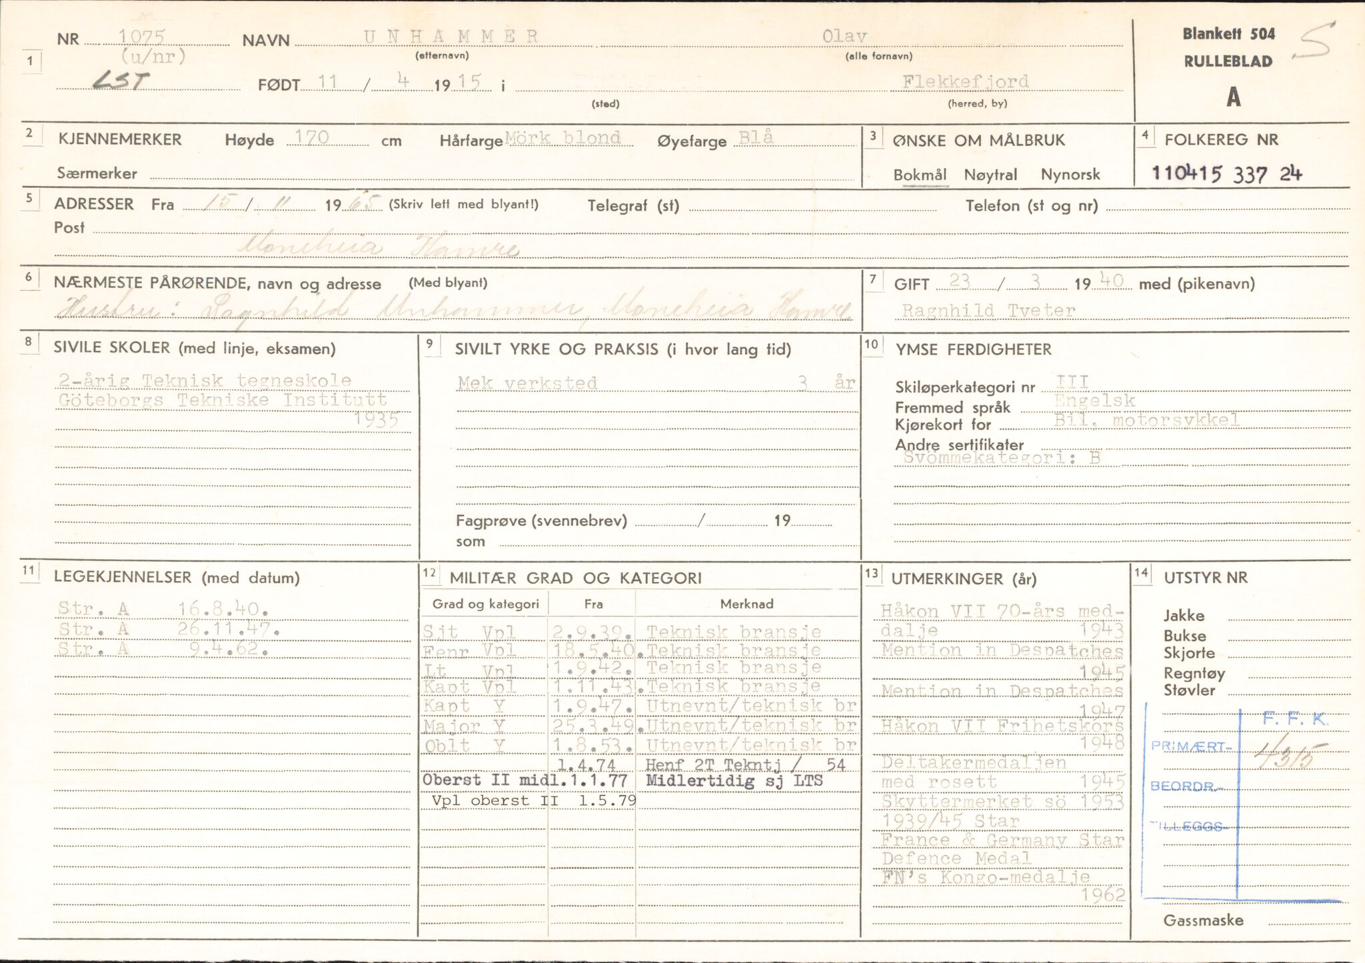The image size is (1365, 963).
Task: Click the blue F. F. K. stamp text
Action: tap(1296, 719)
